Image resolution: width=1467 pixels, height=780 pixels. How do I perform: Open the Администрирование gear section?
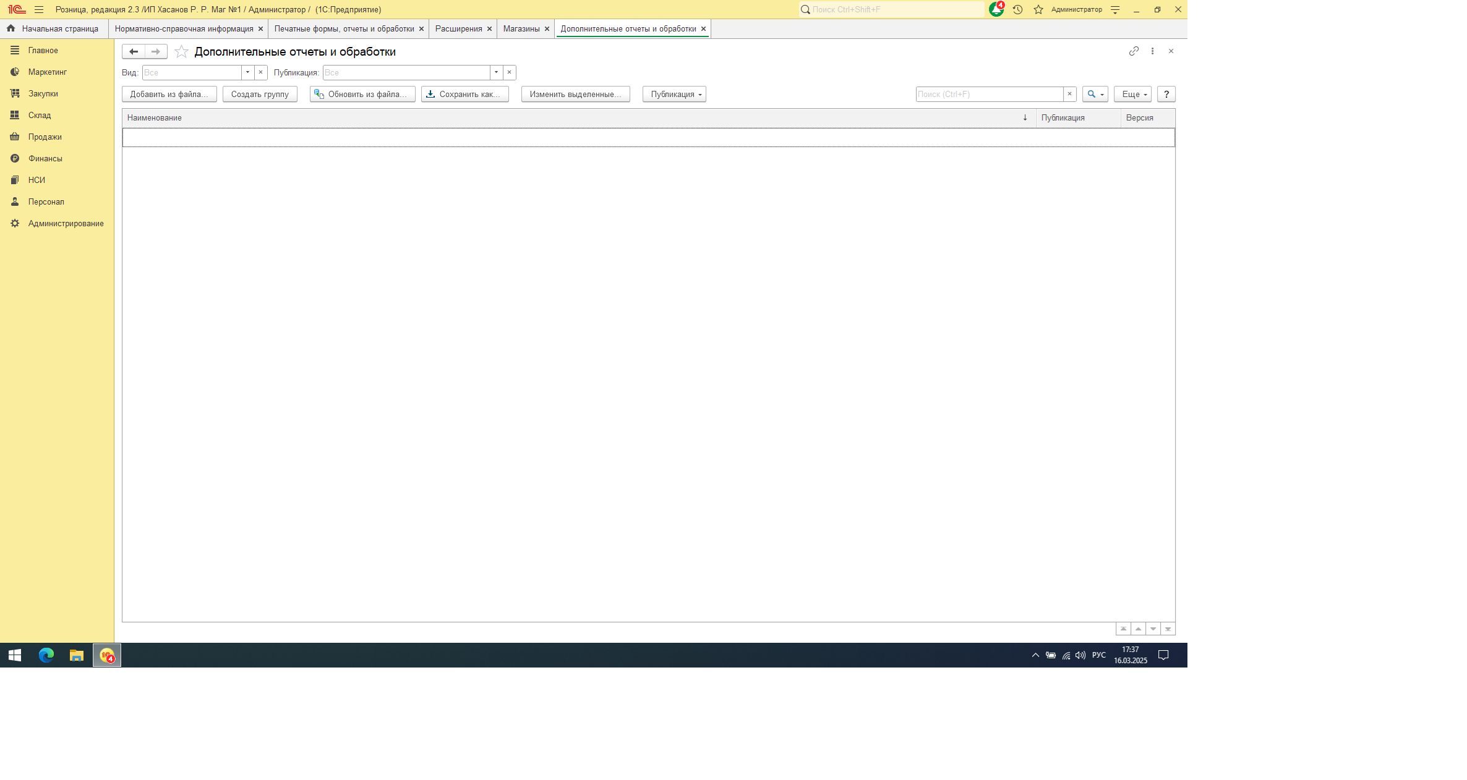[66, 223]
